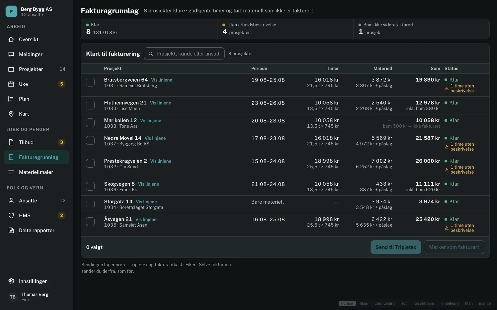The height and width of the screenshot is (310, 497).
Task: Select the Prestekragveien 2 checkbox
Action: pos(90,163)
